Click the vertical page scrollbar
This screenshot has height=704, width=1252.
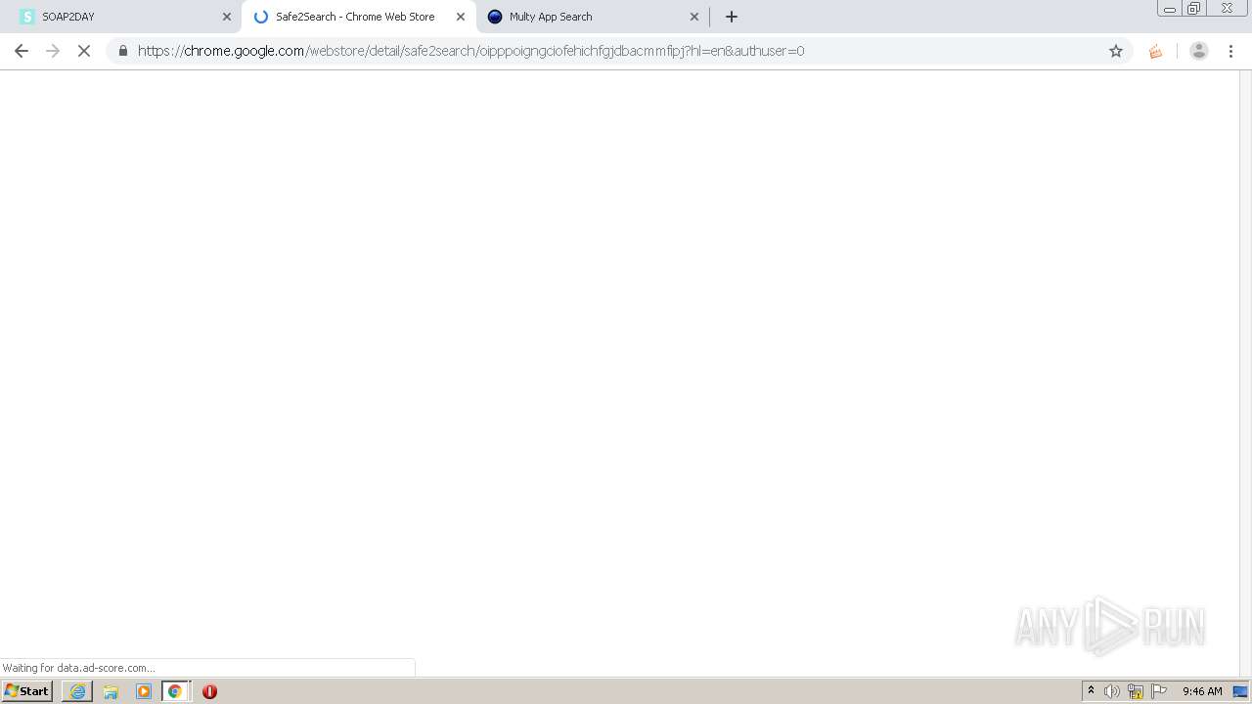1245,373
